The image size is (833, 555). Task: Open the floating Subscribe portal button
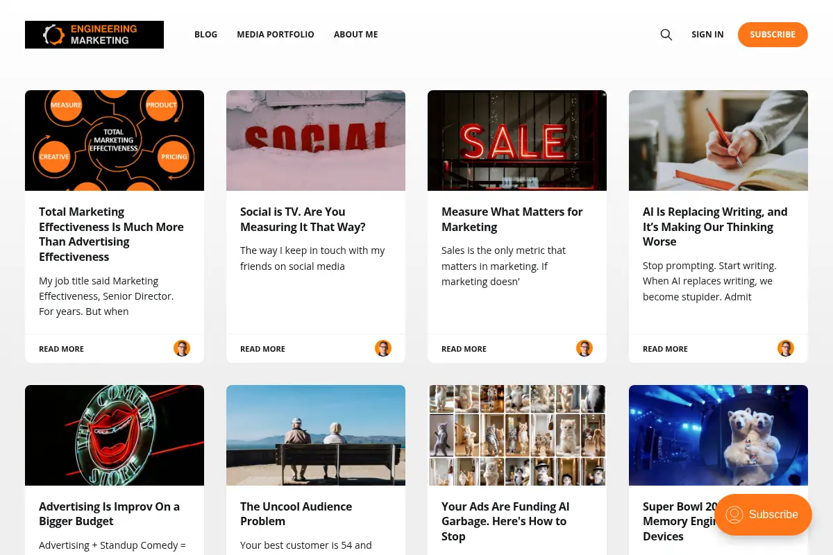pos(763,515)
